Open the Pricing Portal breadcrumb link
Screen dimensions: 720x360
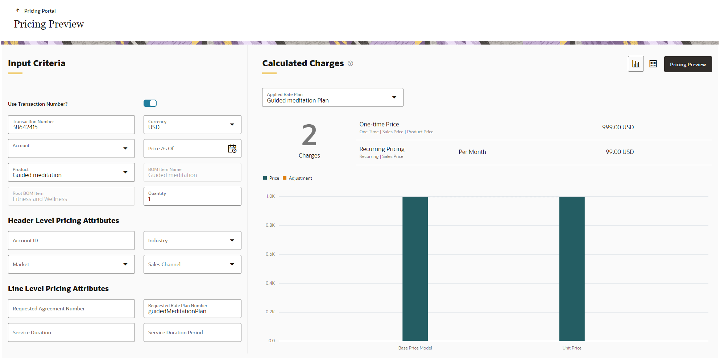[40, 11]
